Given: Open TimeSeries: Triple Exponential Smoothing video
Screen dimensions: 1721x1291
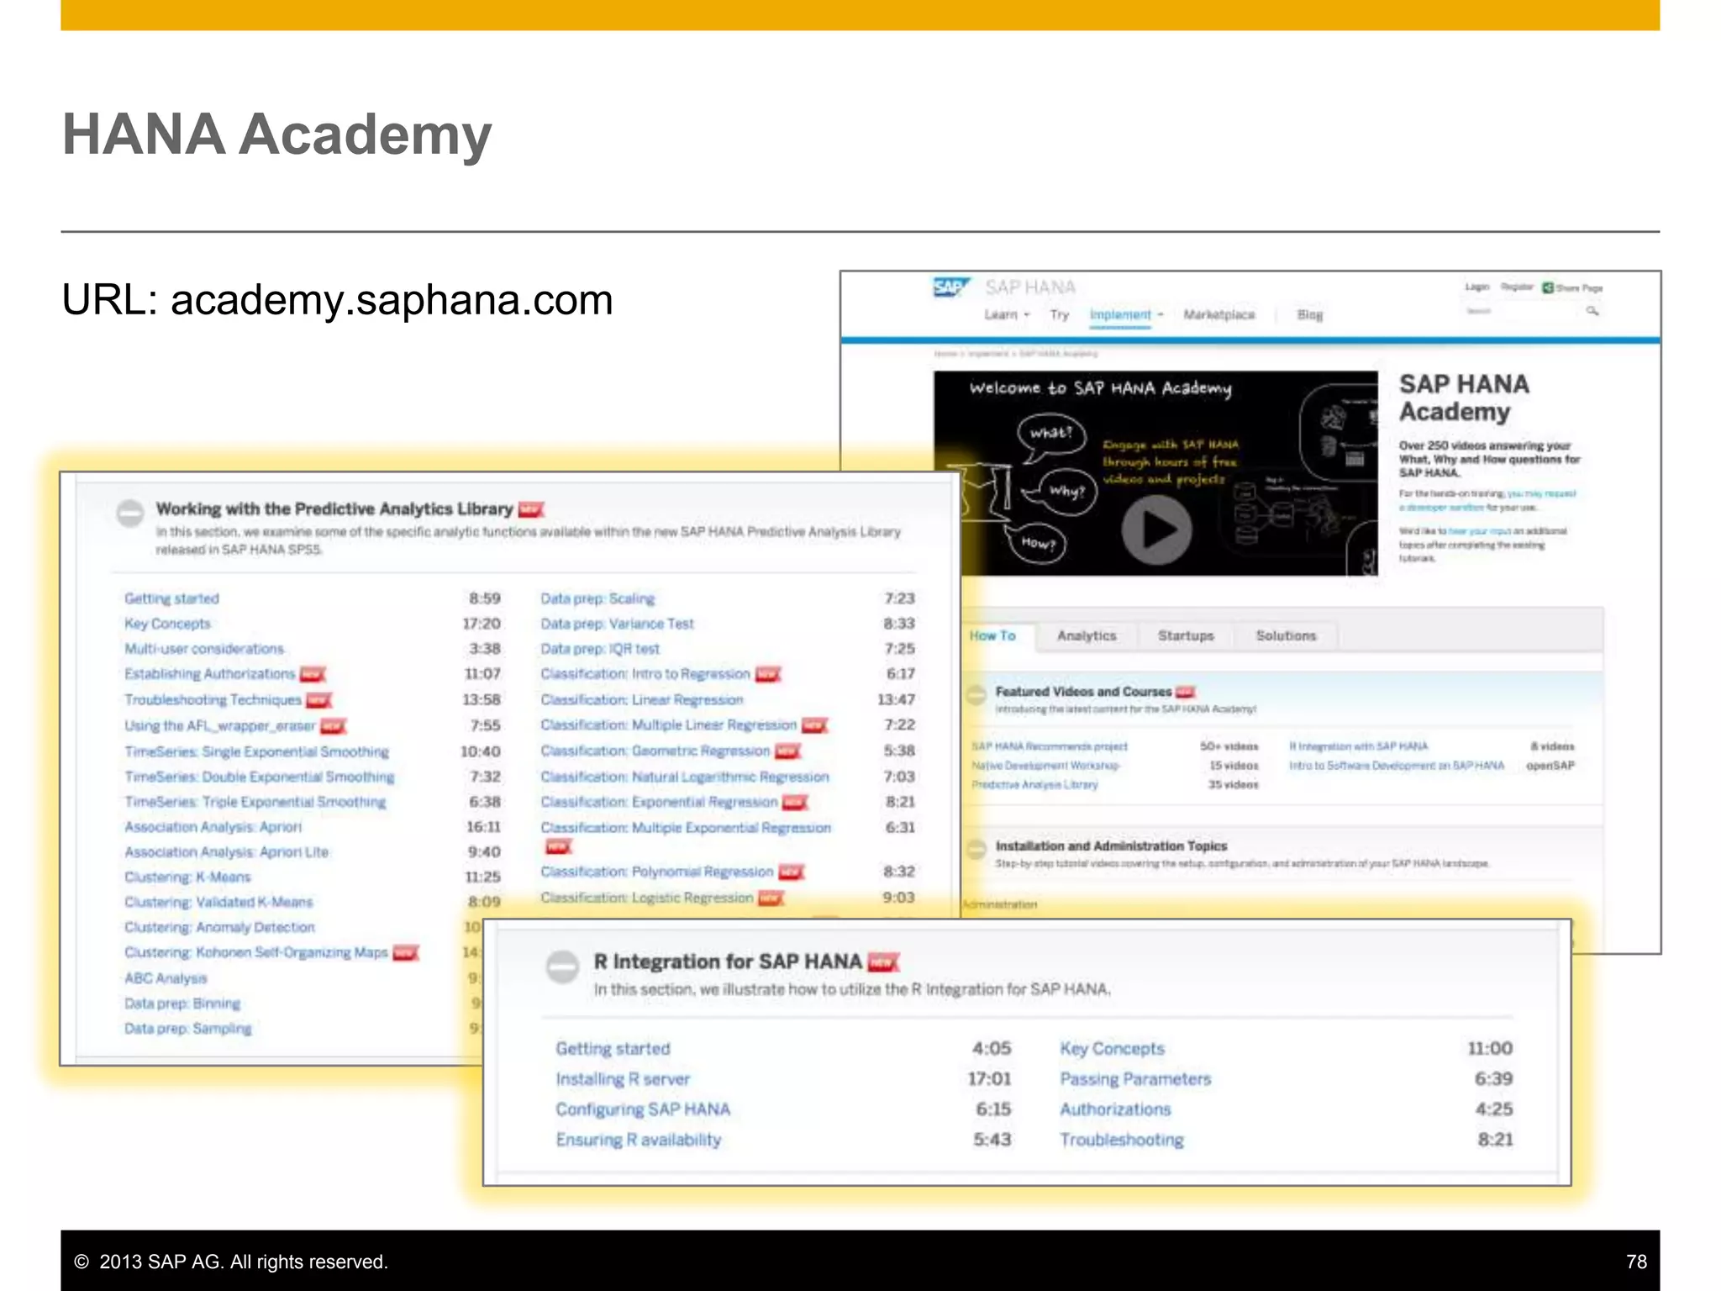Looking at the screenshot, I should [255, 802].
